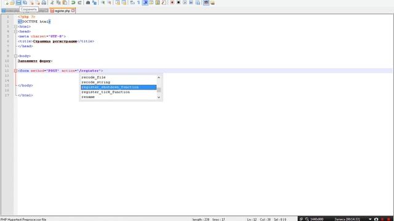Cut selection with the scissors icon
Image resolution: width=394 pixels, height=221 pixels.
coord(52,2)
